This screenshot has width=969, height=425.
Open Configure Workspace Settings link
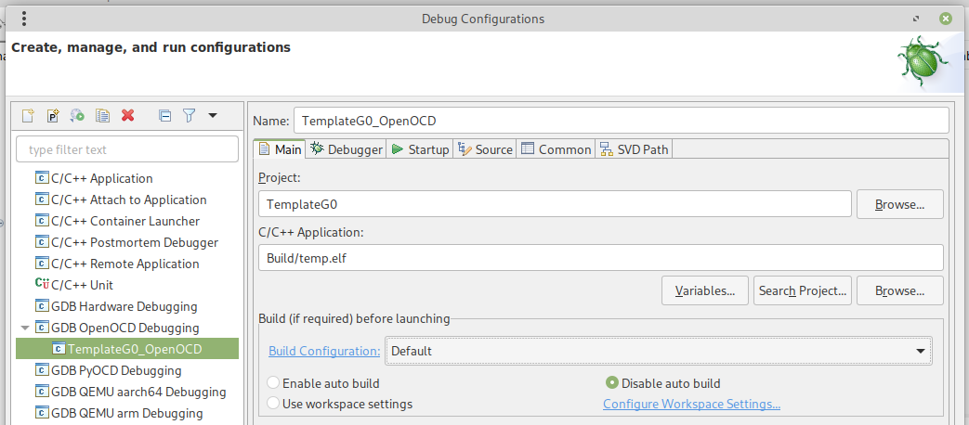[x=691, y=404]
